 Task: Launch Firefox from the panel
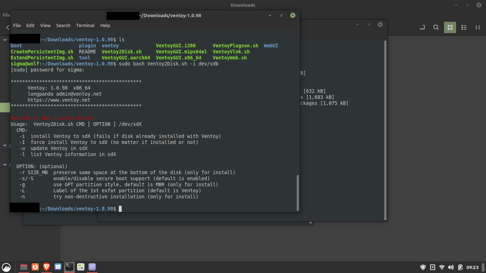click(x=35, y=267)
